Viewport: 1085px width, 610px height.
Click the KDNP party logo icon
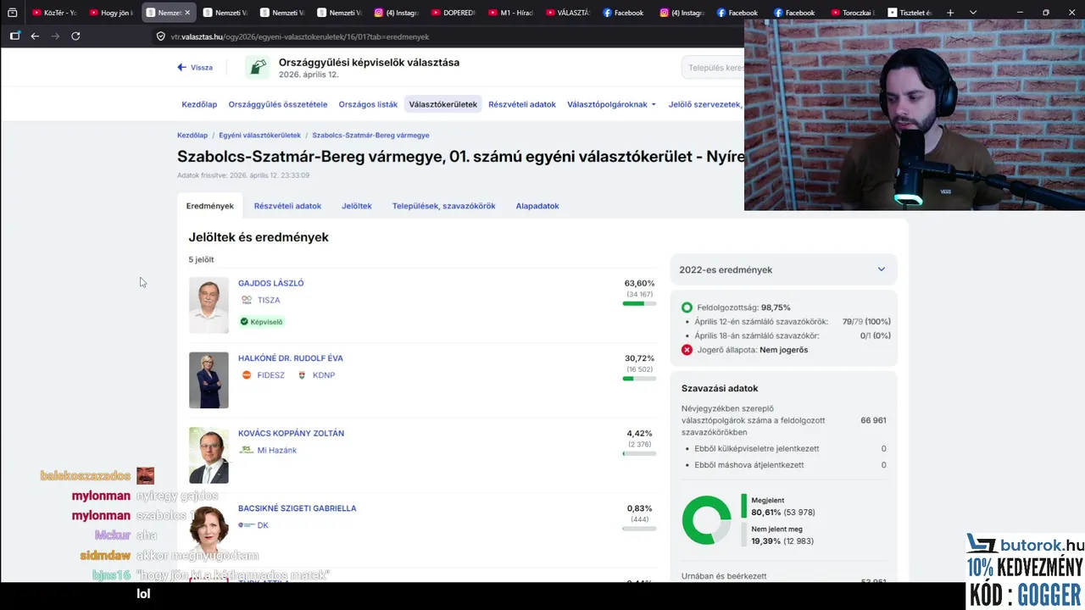pos(302,375)
